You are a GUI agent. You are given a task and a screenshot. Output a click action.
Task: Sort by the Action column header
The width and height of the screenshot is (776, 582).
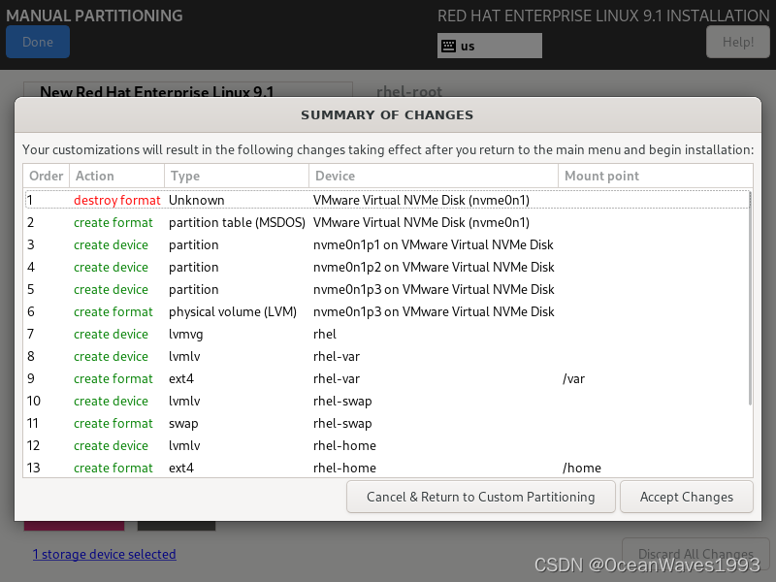pyautogui.click(x=116, y=177)
